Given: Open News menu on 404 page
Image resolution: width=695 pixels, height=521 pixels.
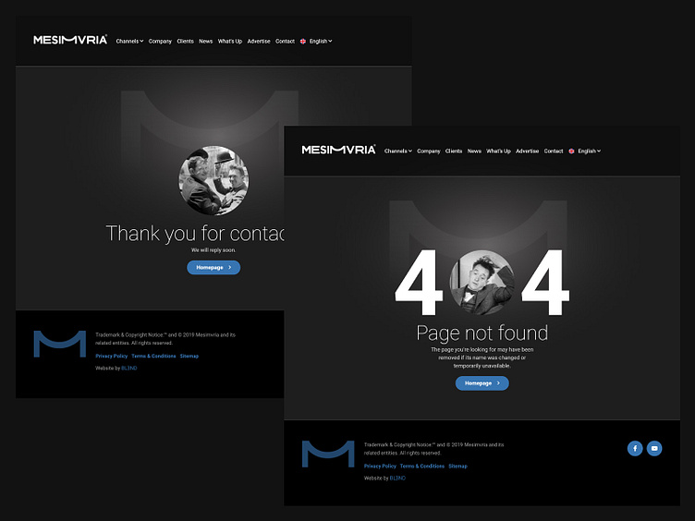Looking at the screenshot, I should click(474, 151).
